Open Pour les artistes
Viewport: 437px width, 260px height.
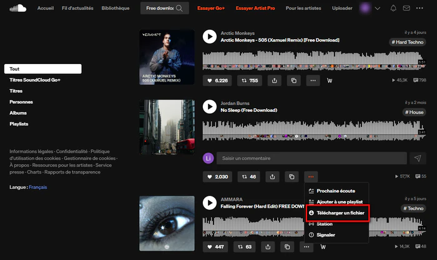coord(303,8)
